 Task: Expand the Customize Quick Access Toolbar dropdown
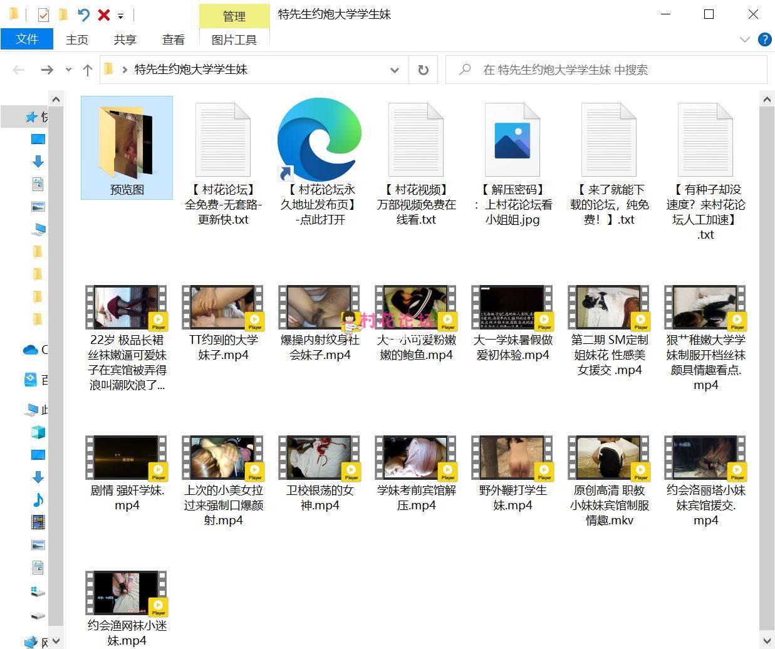tap(121, 16)
